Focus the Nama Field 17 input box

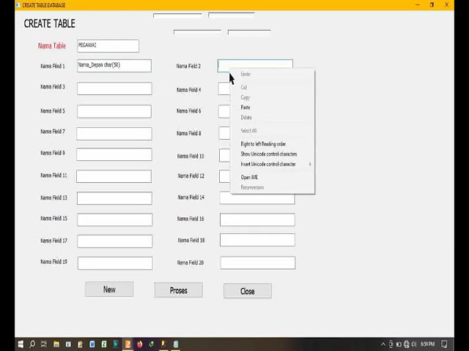click(x=115, y=241)
